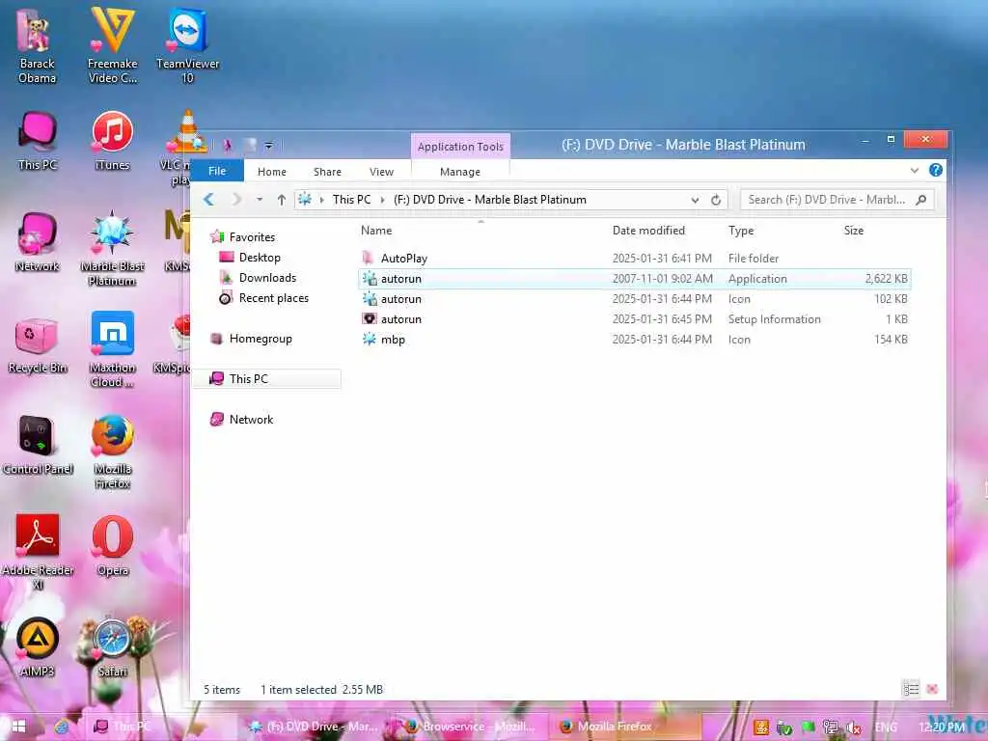This screenshot has width=988, height=741.
Task: Switch to the Share ribbon tab
Action: click(327, 172)
